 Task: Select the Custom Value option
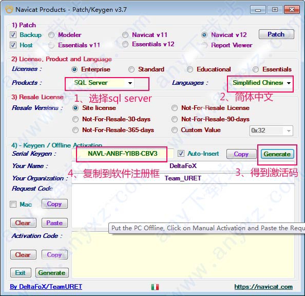pos(175,130)
